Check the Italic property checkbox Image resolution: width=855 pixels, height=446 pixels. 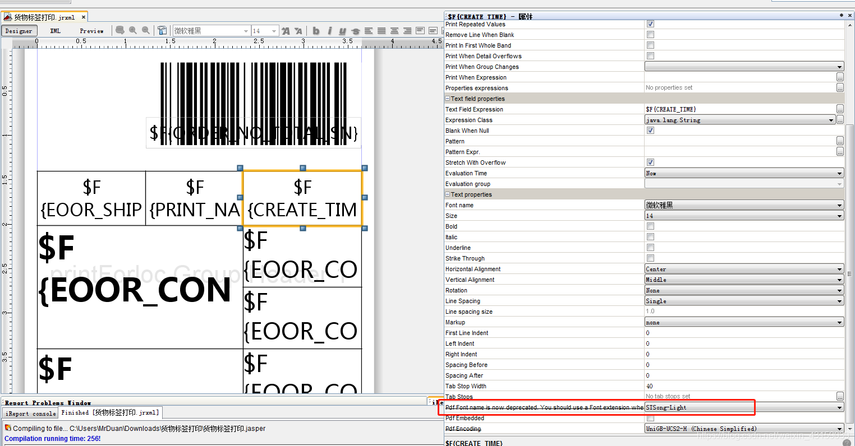(x=650, y=237)
